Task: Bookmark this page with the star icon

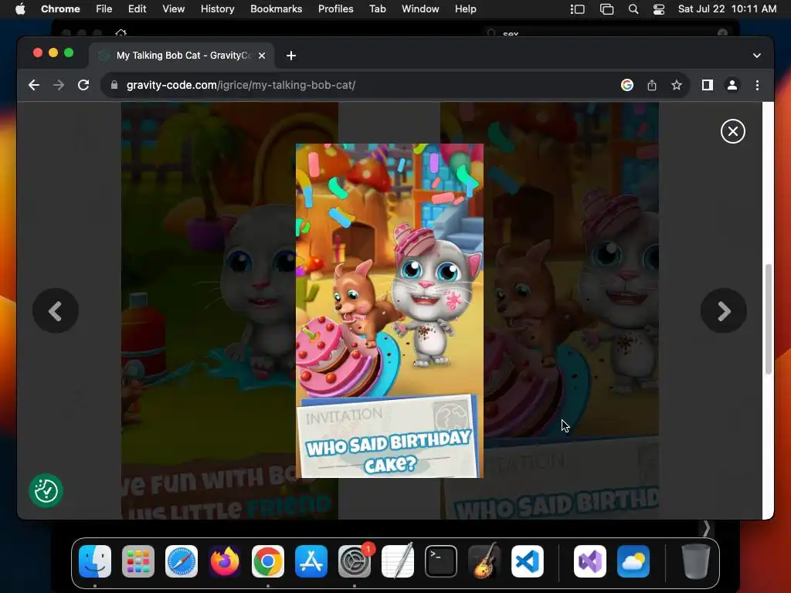Action: (677, 85)
